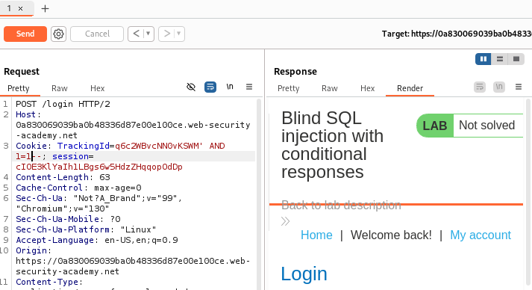Open the Request panel hamburger menu
This screenshot has width=532, height=290.
249,87
